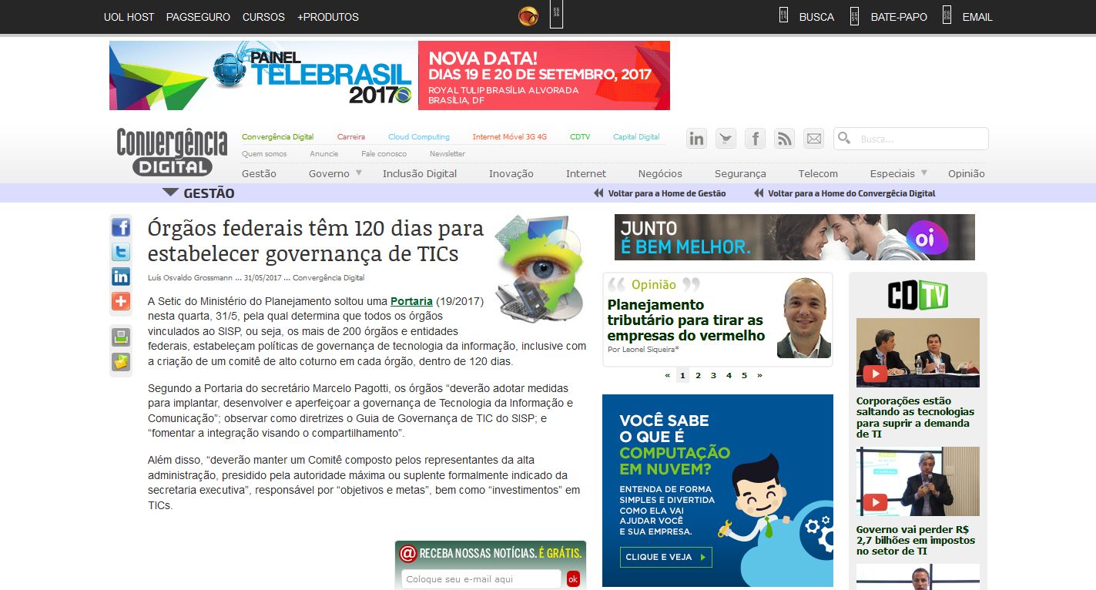Click the CDTV logo in sidebar
This screenshot has height=590, width=1096.
point(917,295)
